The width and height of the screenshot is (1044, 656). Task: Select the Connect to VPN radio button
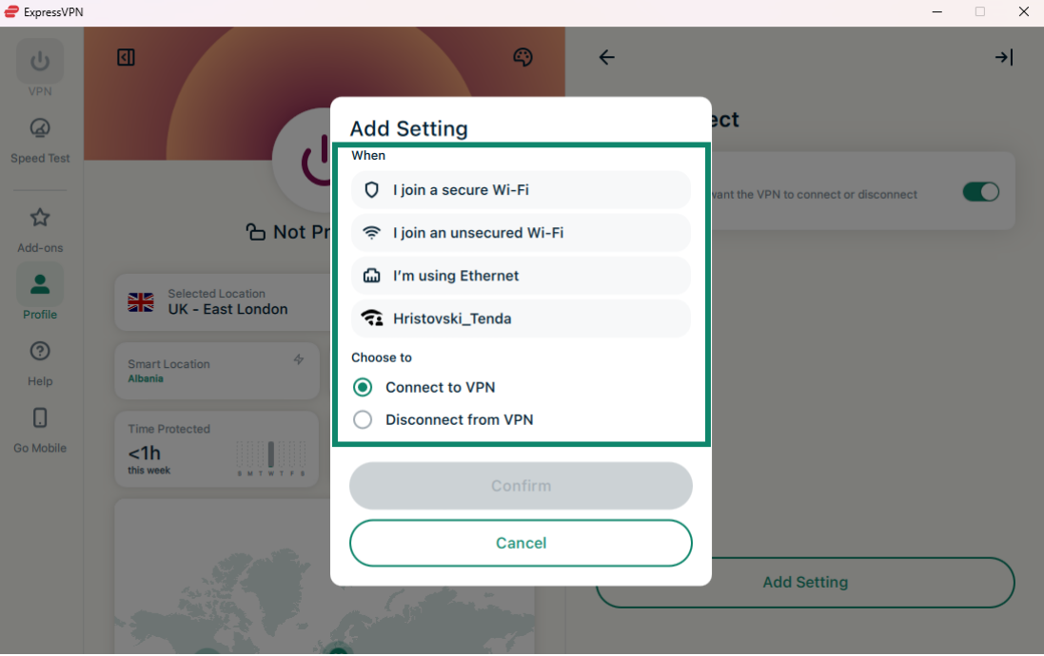point(363,388)
